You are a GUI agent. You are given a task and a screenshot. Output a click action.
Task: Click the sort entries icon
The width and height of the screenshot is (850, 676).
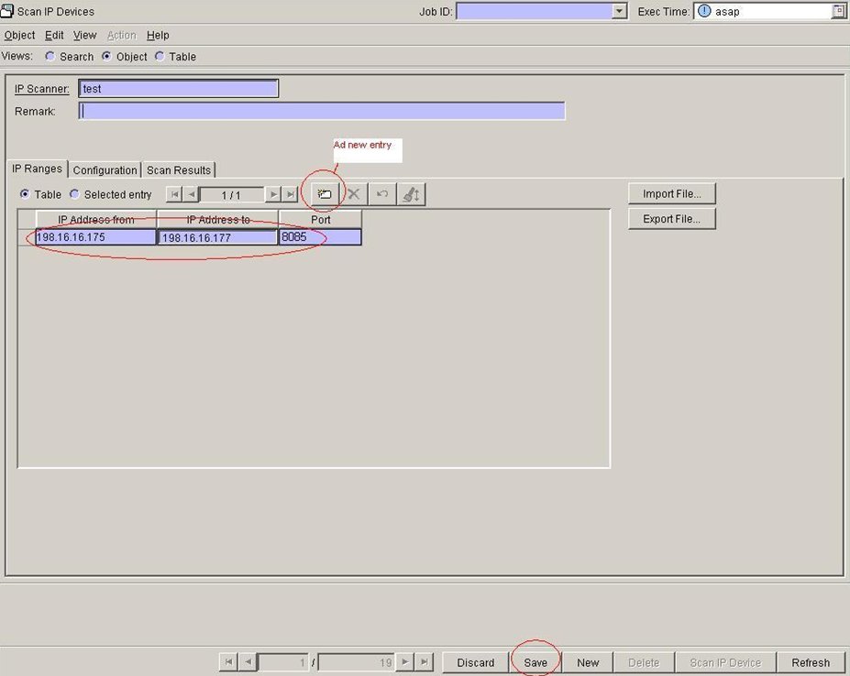point(412,194)
